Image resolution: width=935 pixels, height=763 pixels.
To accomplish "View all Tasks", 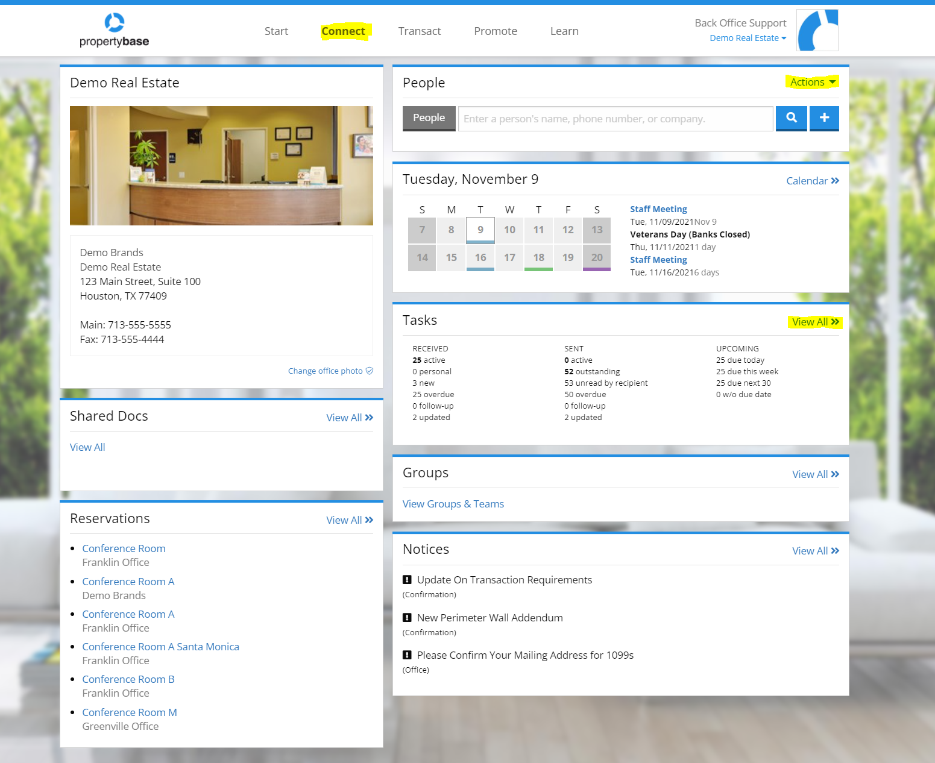I will (x=814, y=322).
